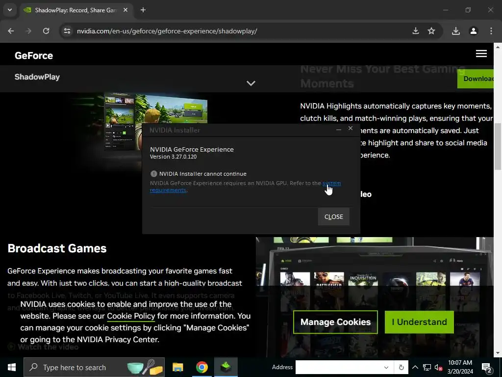Focus the nvidia.com address bar URL

[x=167, y=31]
